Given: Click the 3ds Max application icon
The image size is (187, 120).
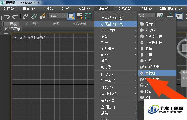Looking at the screenshot, I should (x=2, y=3).
